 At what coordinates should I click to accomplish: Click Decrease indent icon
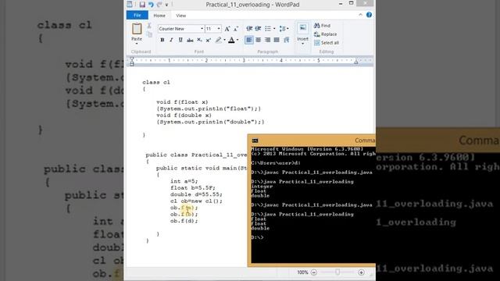pyautogui.click(x=249, y=29)
